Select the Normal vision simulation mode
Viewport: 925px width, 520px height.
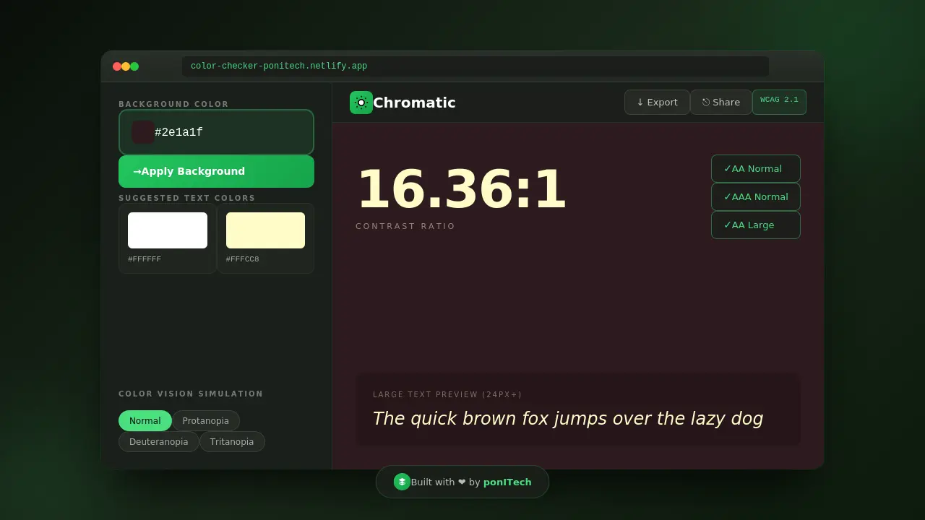[145, 420]
